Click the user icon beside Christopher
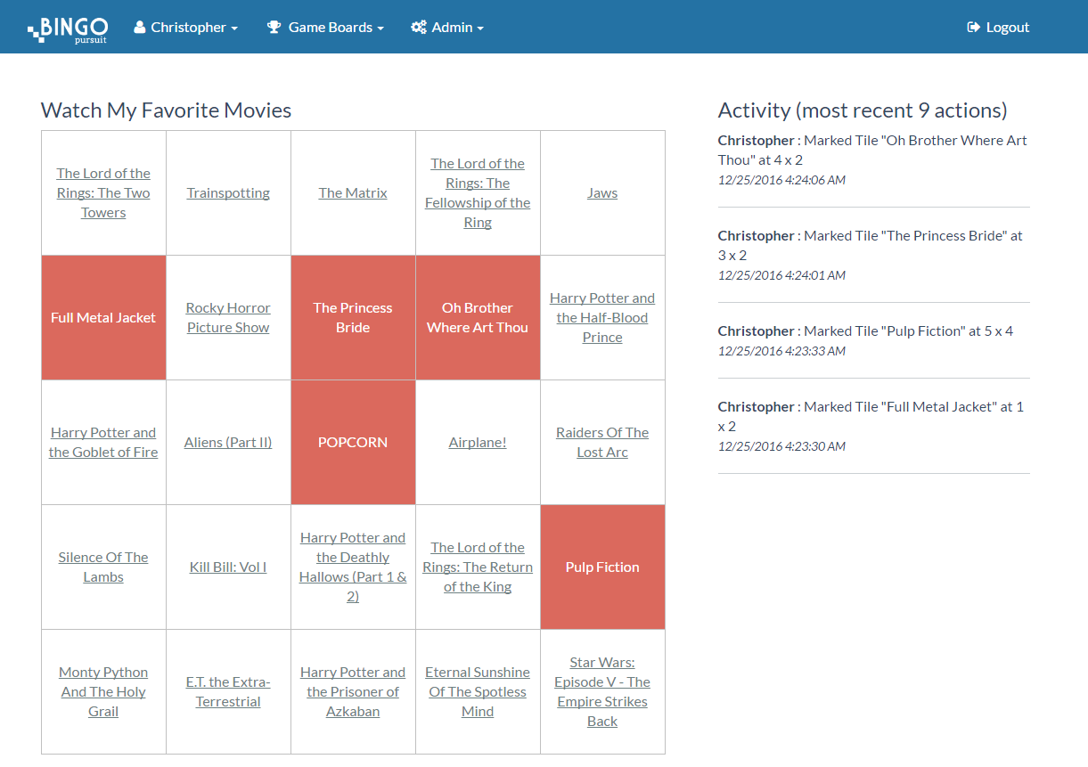 click(140, 28)
